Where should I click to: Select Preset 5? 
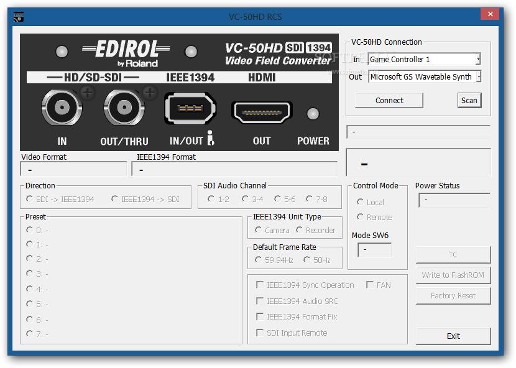pyautogui.click(x=37, y=304)
